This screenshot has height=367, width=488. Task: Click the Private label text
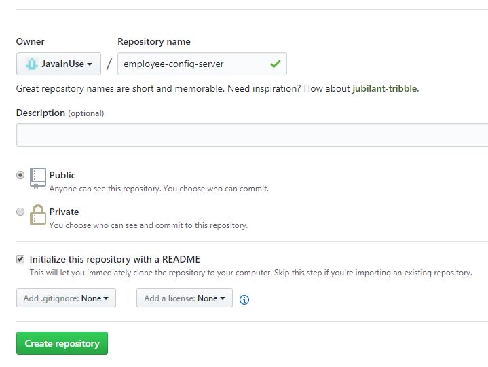click(x=64, y=212)
